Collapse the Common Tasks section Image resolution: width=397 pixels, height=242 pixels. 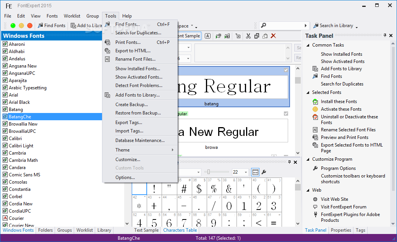[308, 45]
